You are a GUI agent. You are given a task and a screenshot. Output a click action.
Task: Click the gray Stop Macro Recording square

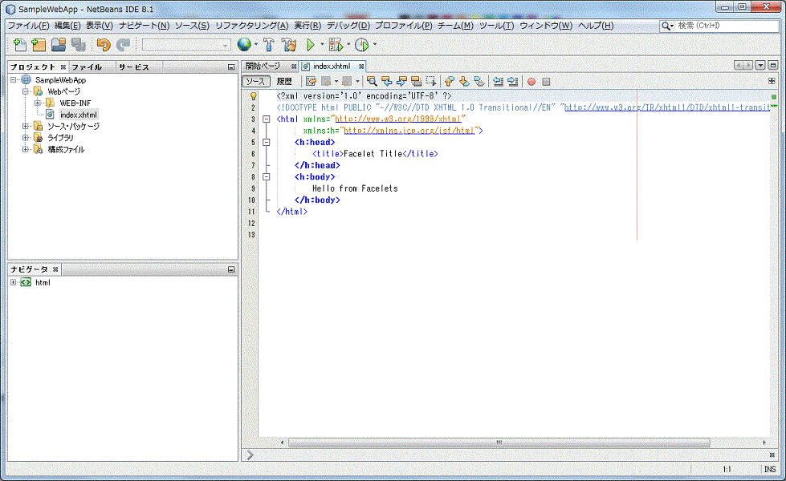click(547, 82)
